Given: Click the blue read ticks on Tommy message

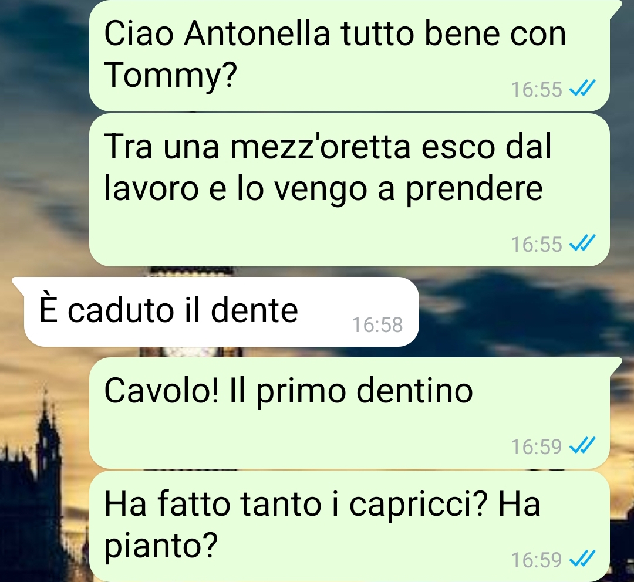Looking at the screenshot, I should [x=582, y=88].
